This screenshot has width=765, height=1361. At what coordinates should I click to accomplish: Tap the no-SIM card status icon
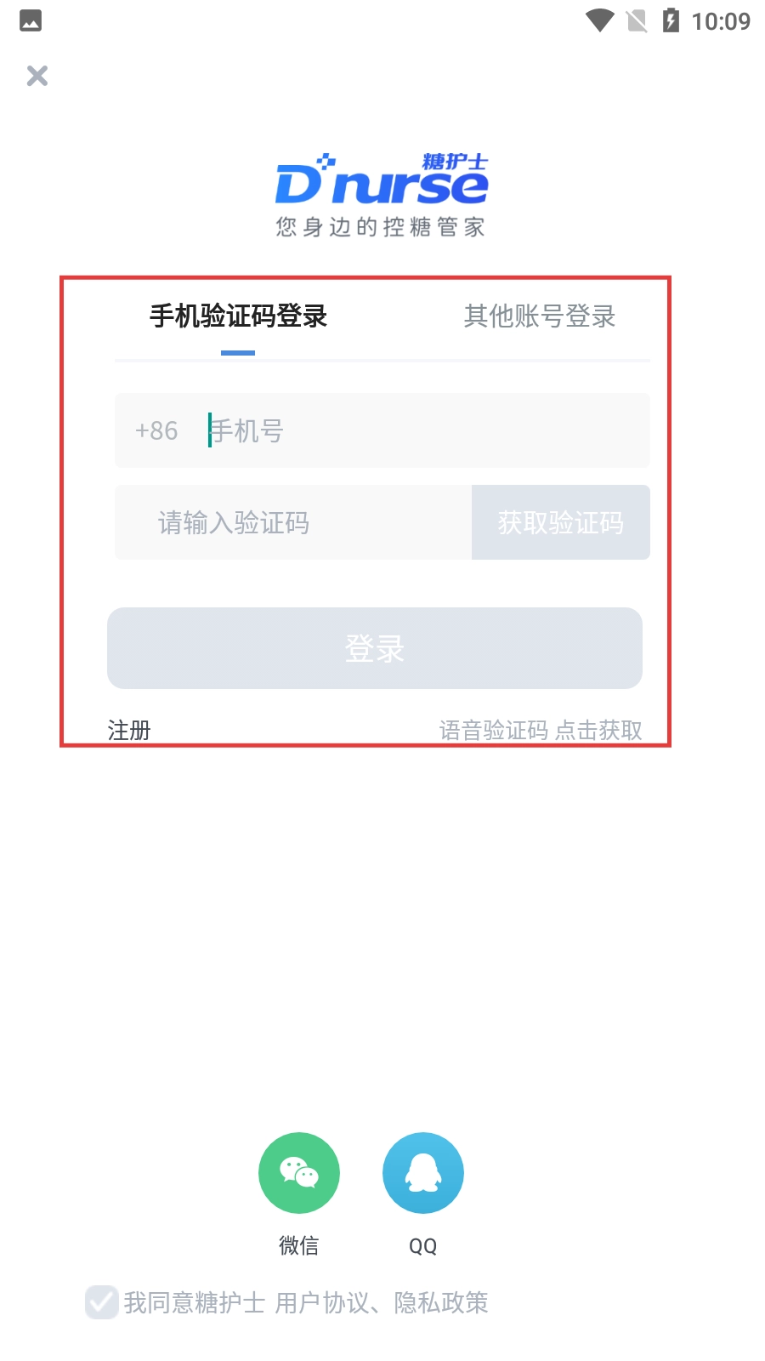pos(637,20)
